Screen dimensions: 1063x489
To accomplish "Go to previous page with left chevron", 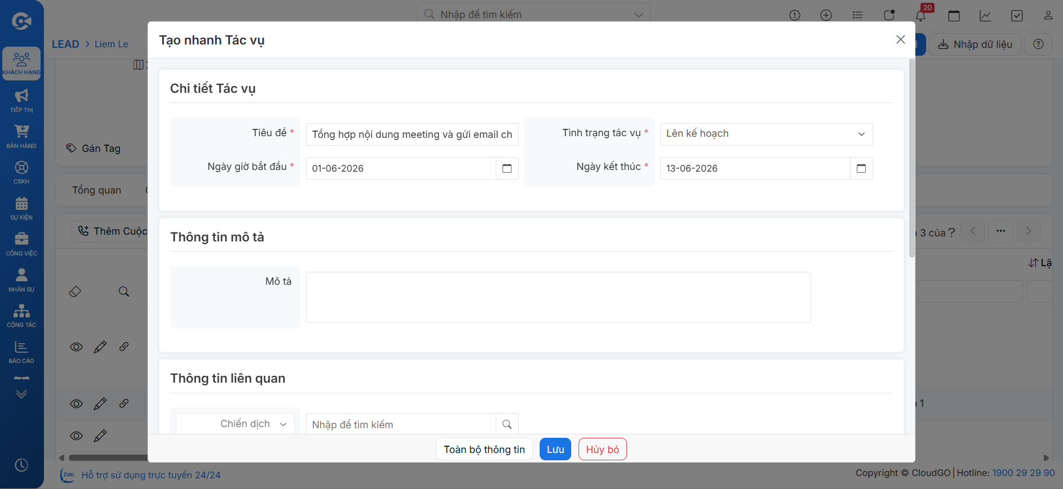I will click(973, 231).
